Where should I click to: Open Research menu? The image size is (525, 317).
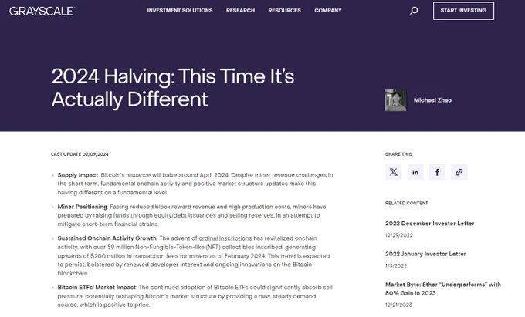(240, 10)
